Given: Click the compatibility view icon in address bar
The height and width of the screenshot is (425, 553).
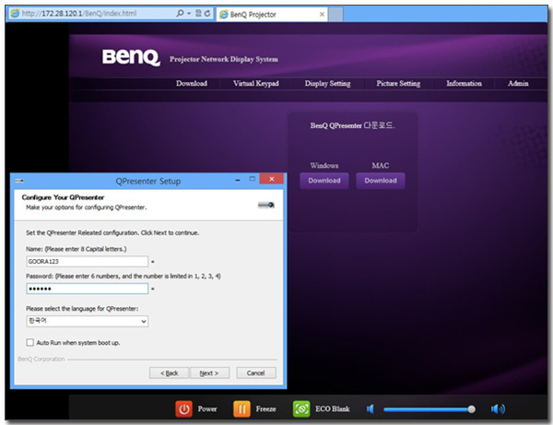Looking at the screenshot, I should point(198,14).
